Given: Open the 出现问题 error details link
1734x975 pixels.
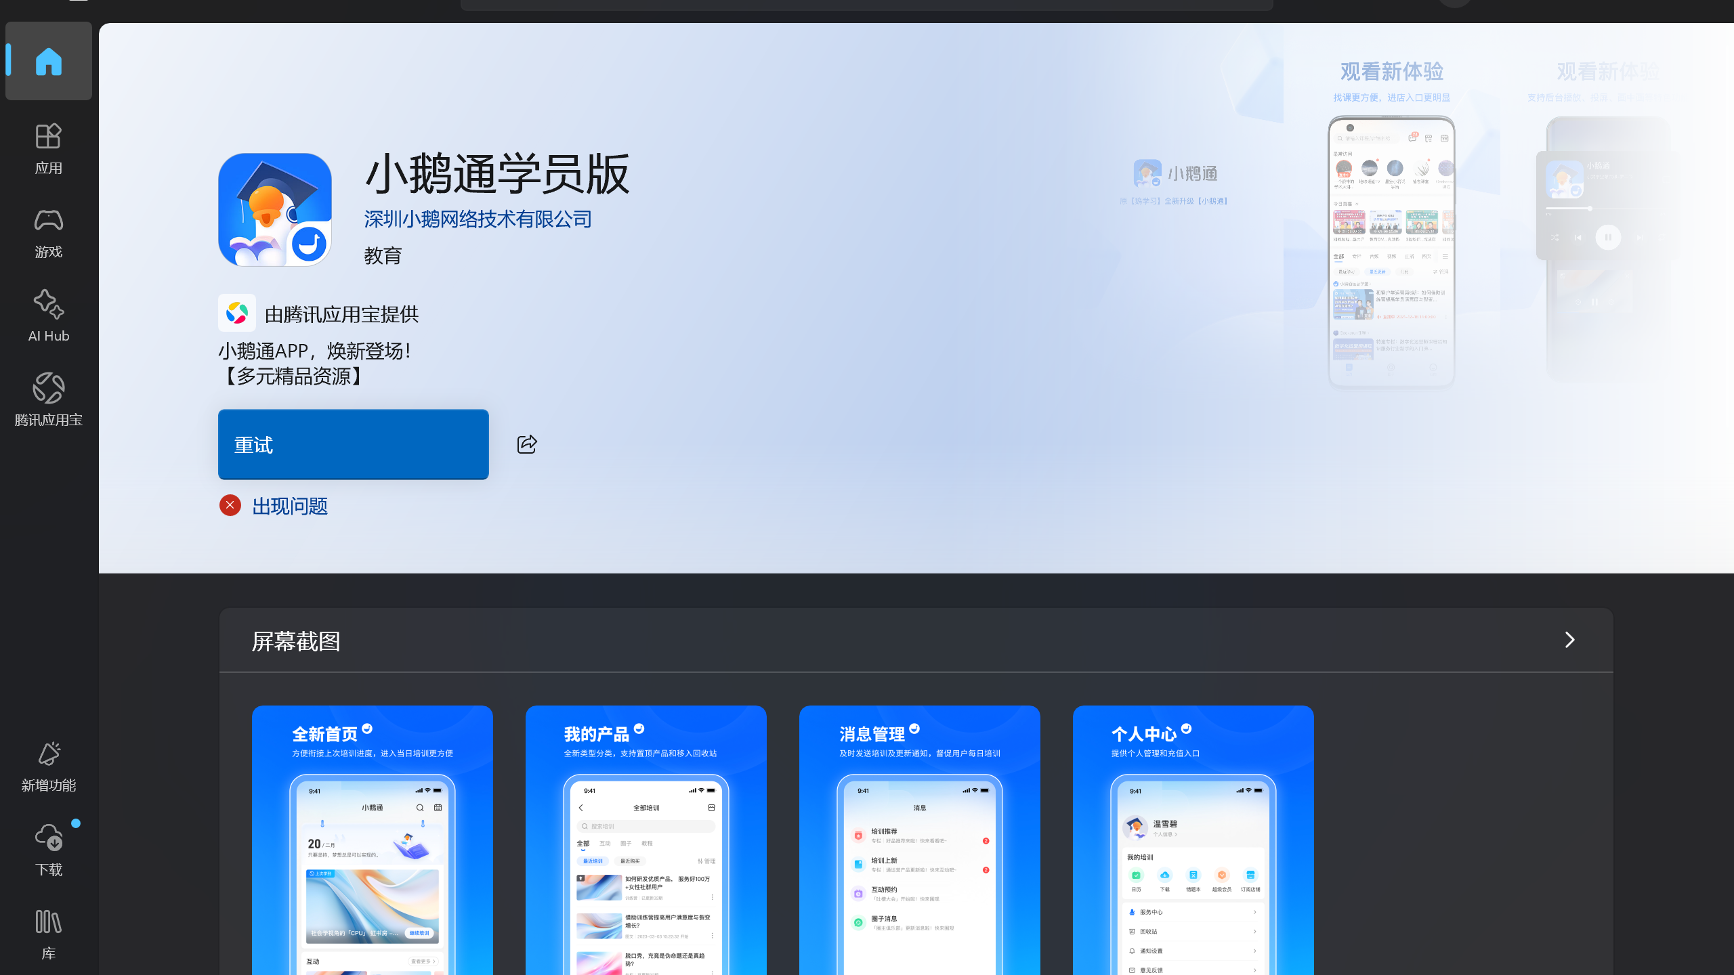Looking at the screenshot, I should (289, 506).
